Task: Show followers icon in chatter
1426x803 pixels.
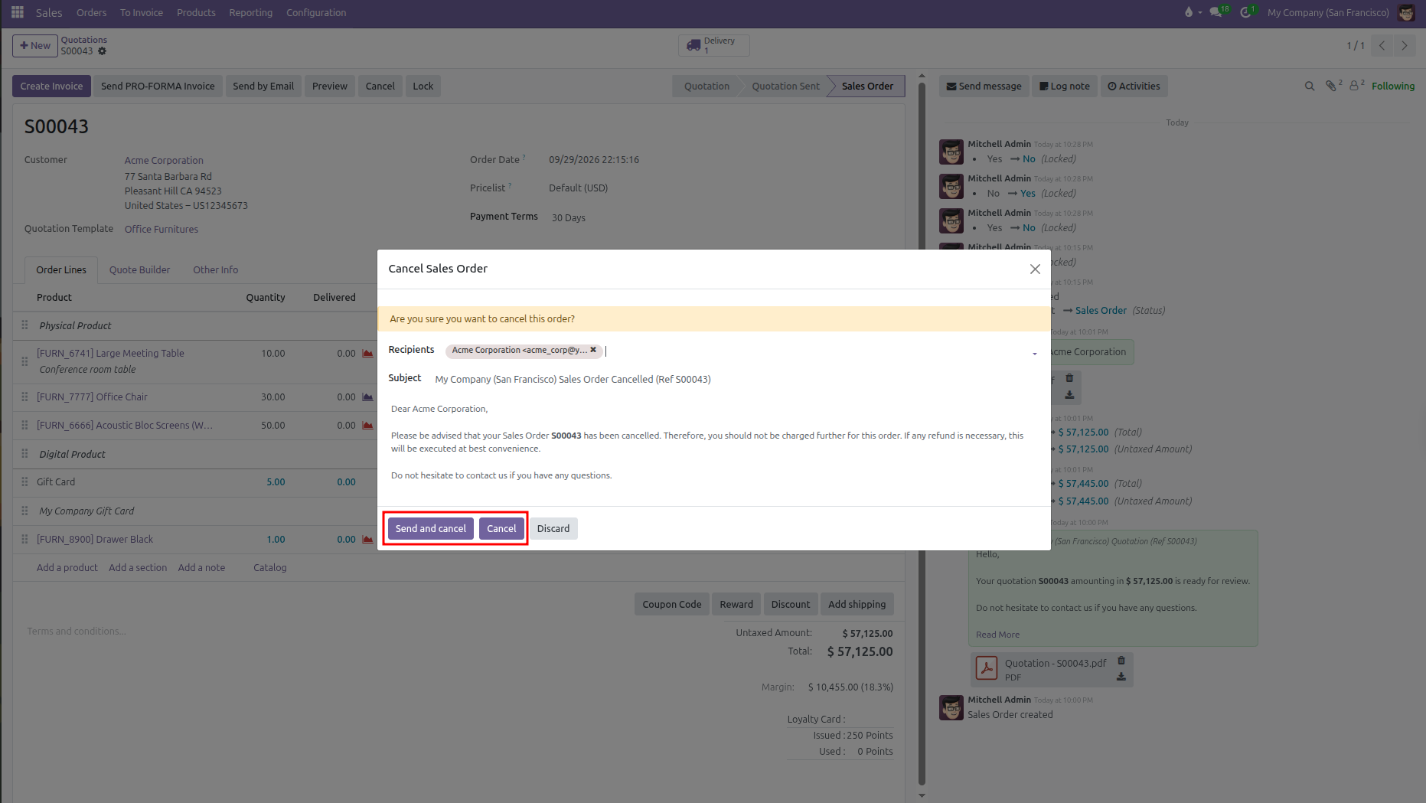Action: tap(1355, 86)
